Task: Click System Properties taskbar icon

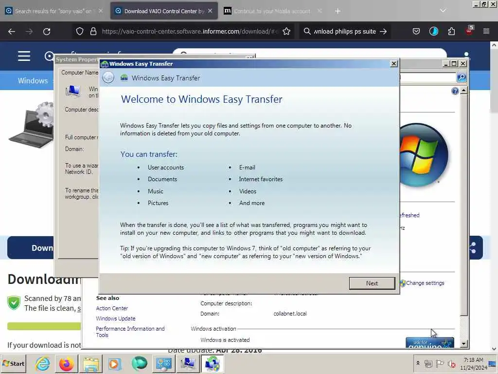Action: [188, 364]
